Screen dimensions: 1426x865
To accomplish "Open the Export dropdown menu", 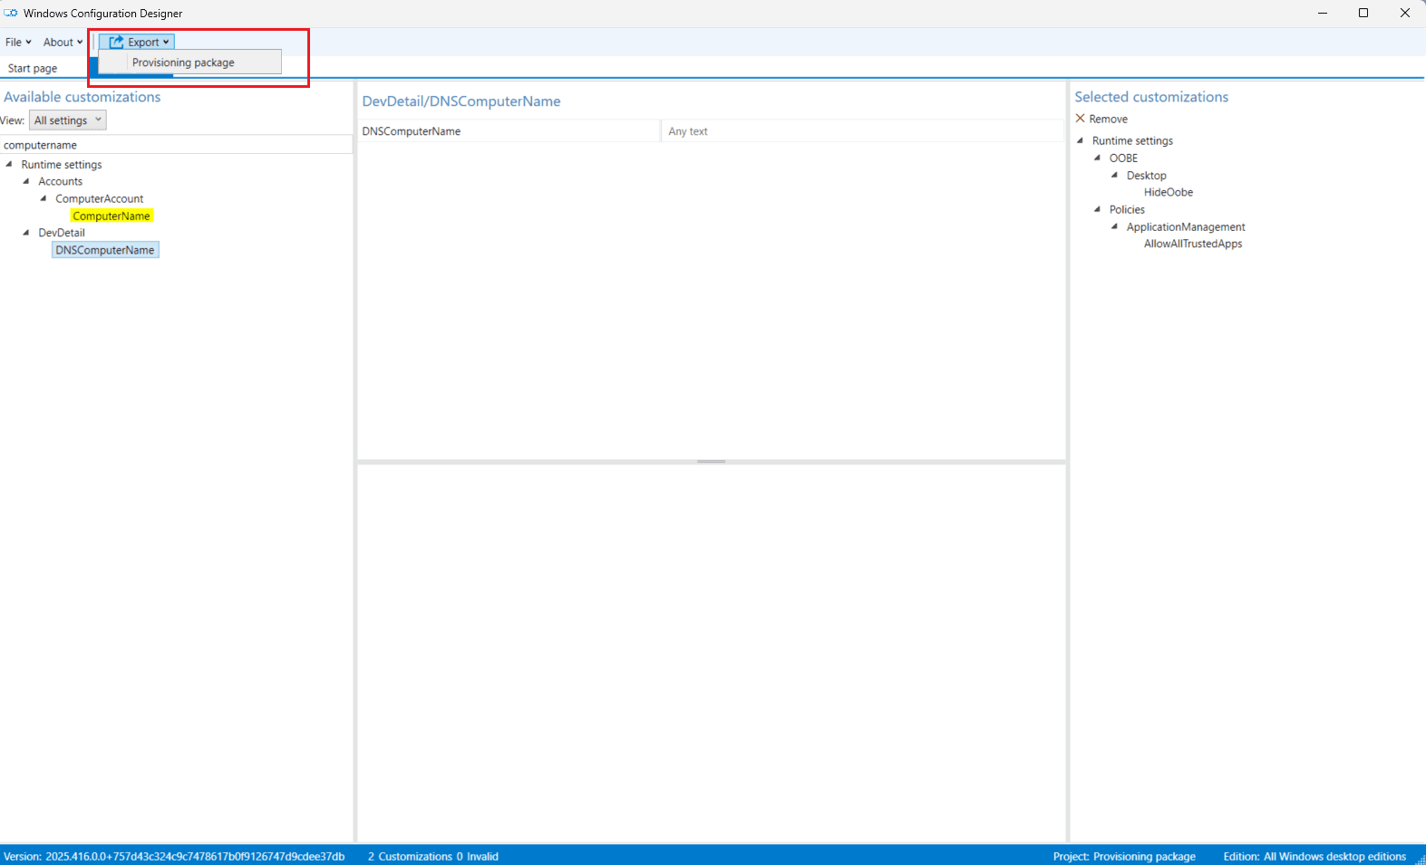I will [137, 42].
